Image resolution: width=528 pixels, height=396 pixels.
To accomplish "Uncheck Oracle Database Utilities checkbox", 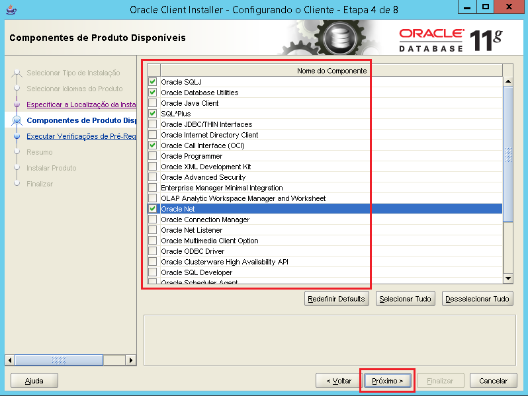I will tap(153, 92).
